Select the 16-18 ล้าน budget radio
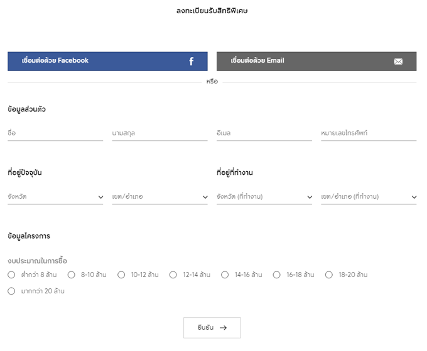The height and width of the screenshot is (351, 427). coord(277,275)
